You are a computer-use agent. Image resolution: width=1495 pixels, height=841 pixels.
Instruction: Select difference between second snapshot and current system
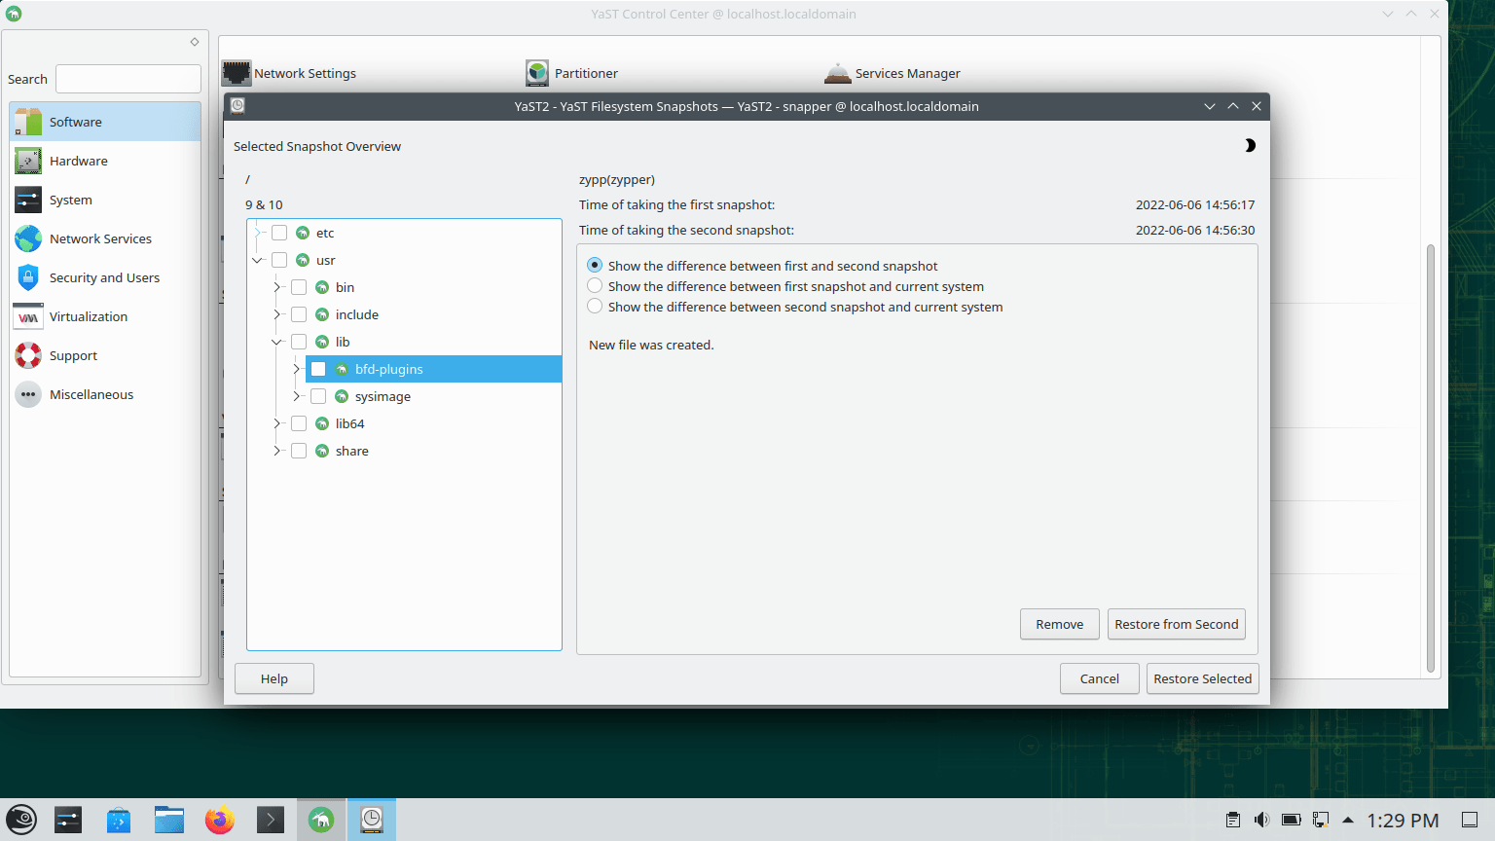[595, 306]
